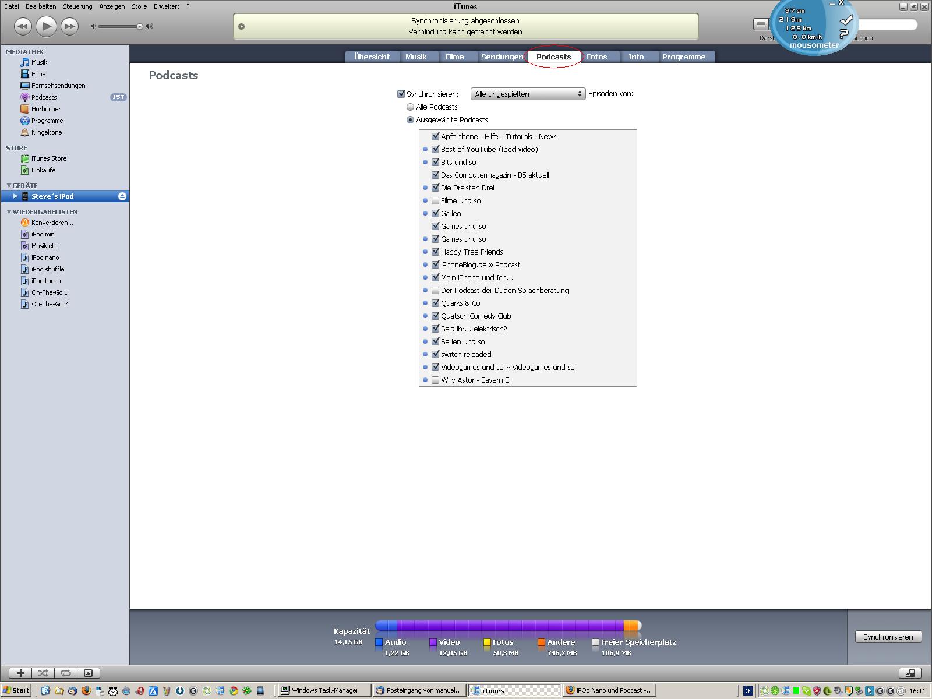Click the Filme library icon
The height and width of the screenshot is (699, 932).
[x=25, y=74]
